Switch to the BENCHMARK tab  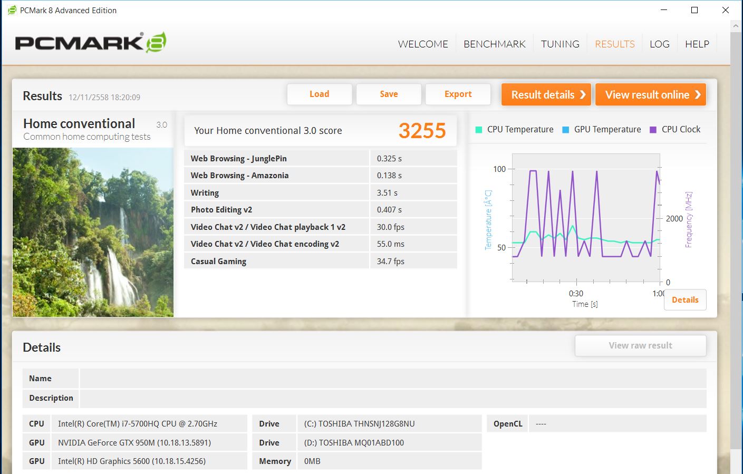(495, 44)
